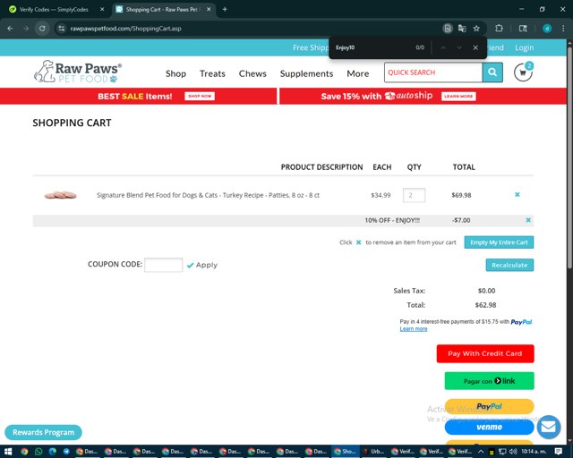The width and height of the screenshot is (573, 458).
Task: Open Microsoft Edge from the taskbar
Action: (x=52, y=452)
